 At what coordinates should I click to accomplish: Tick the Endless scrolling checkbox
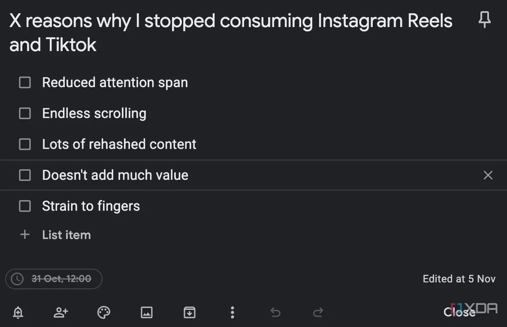25,113
